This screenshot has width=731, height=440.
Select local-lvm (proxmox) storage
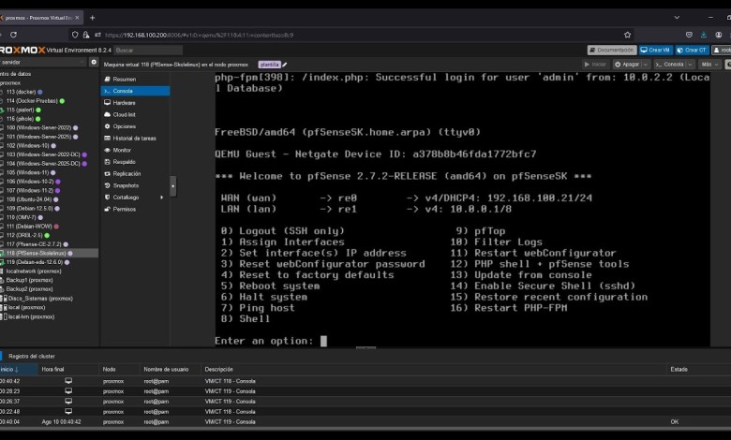click(x=31, y=316)
